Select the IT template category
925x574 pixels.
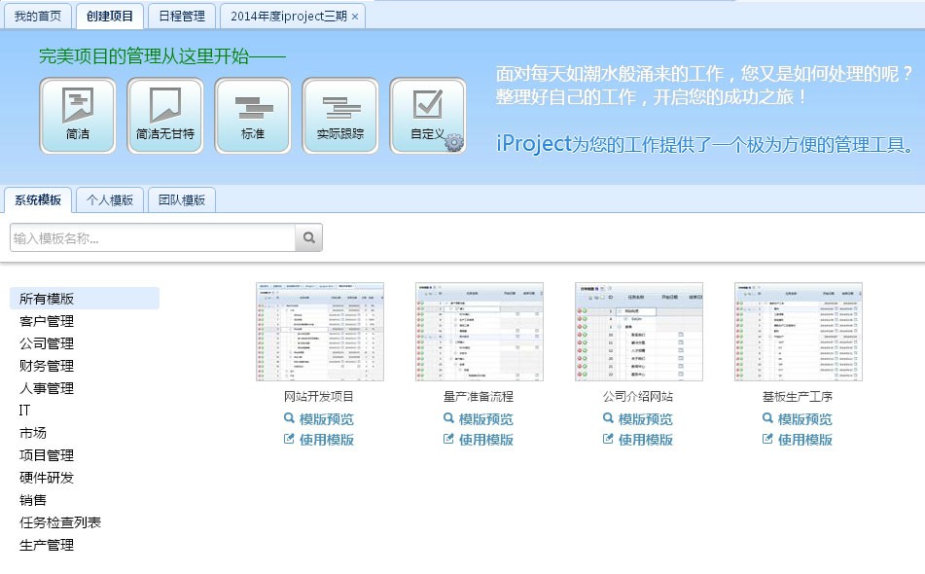pos(24,410)
